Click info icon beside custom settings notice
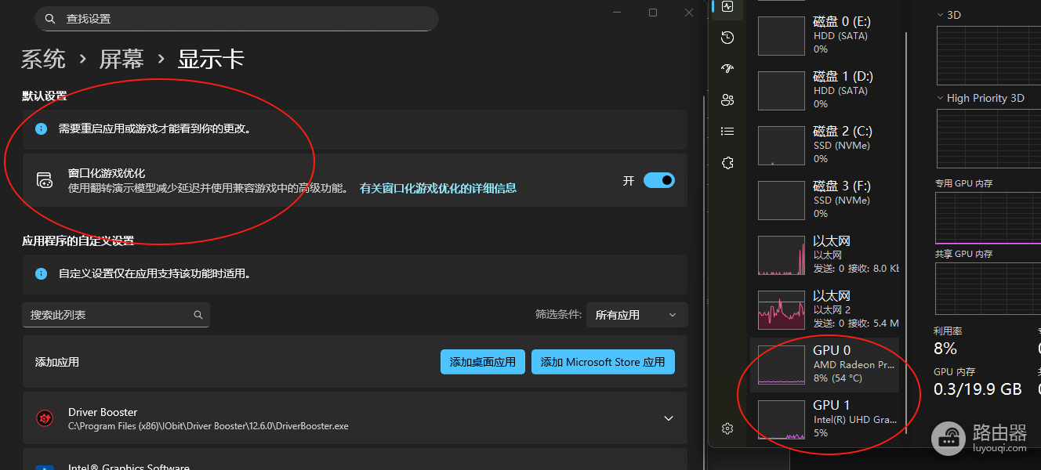This screenshot has height=470, width=1041. (42, 274)
